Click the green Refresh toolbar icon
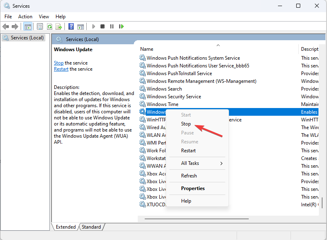Image resolution: width=327 pixels, height=240 pixels. coord(49,26)
